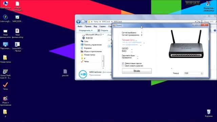Open the Правка menu in Explorer

point(88,26)
